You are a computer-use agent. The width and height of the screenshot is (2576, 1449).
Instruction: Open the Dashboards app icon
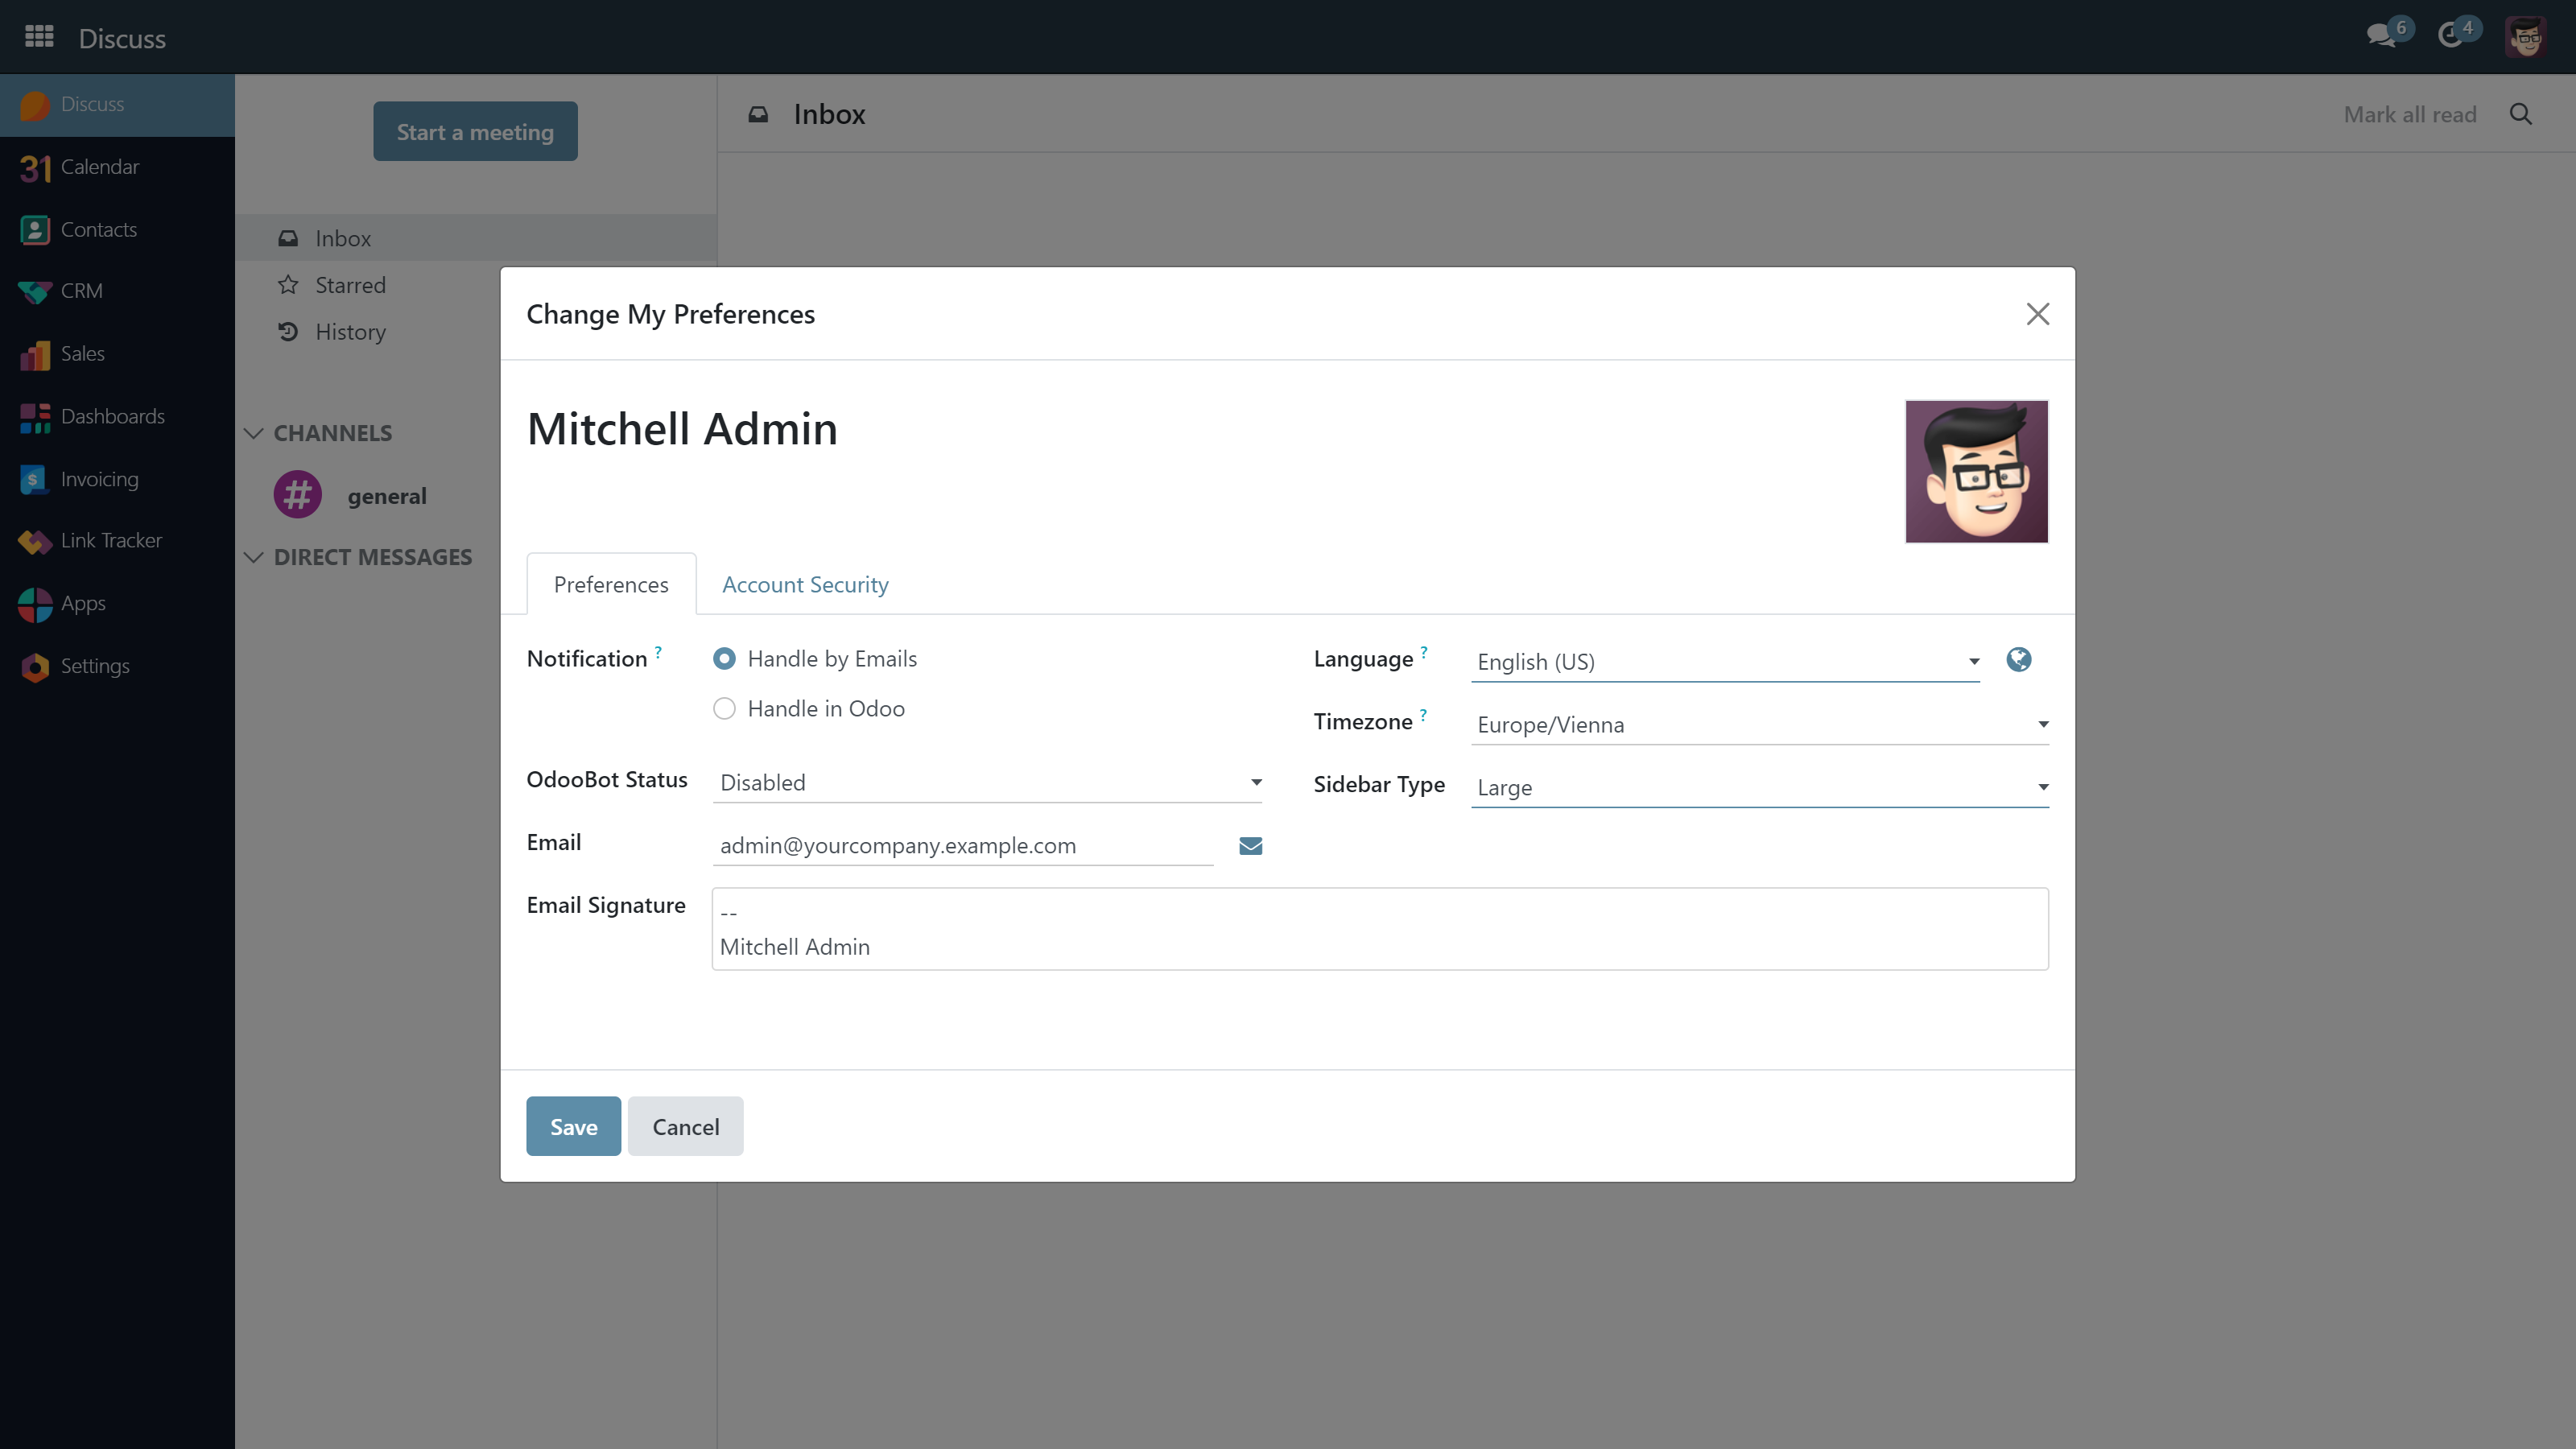point(34,417)
